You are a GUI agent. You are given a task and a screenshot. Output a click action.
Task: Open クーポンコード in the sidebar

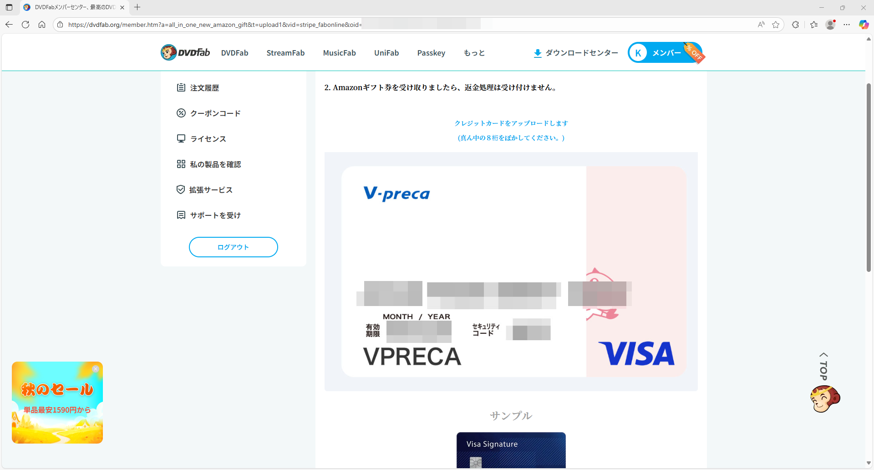pyautogui.click(x=215, y=113)
